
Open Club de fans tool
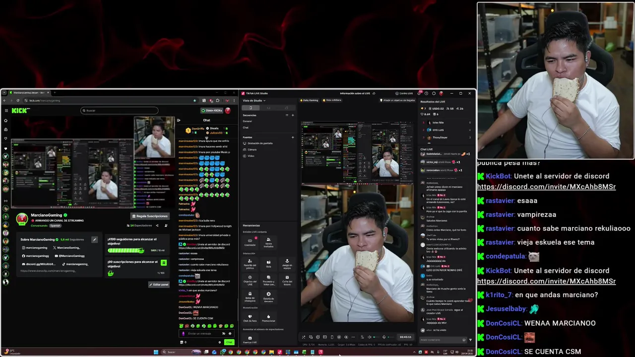tap(250, 318)
